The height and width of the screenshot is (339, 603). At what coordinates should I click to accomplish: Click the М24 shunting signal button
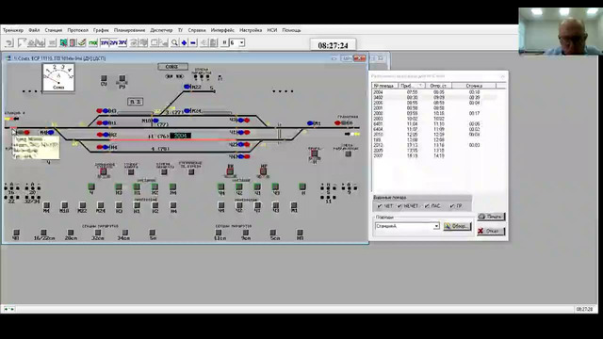click(101, 205)
